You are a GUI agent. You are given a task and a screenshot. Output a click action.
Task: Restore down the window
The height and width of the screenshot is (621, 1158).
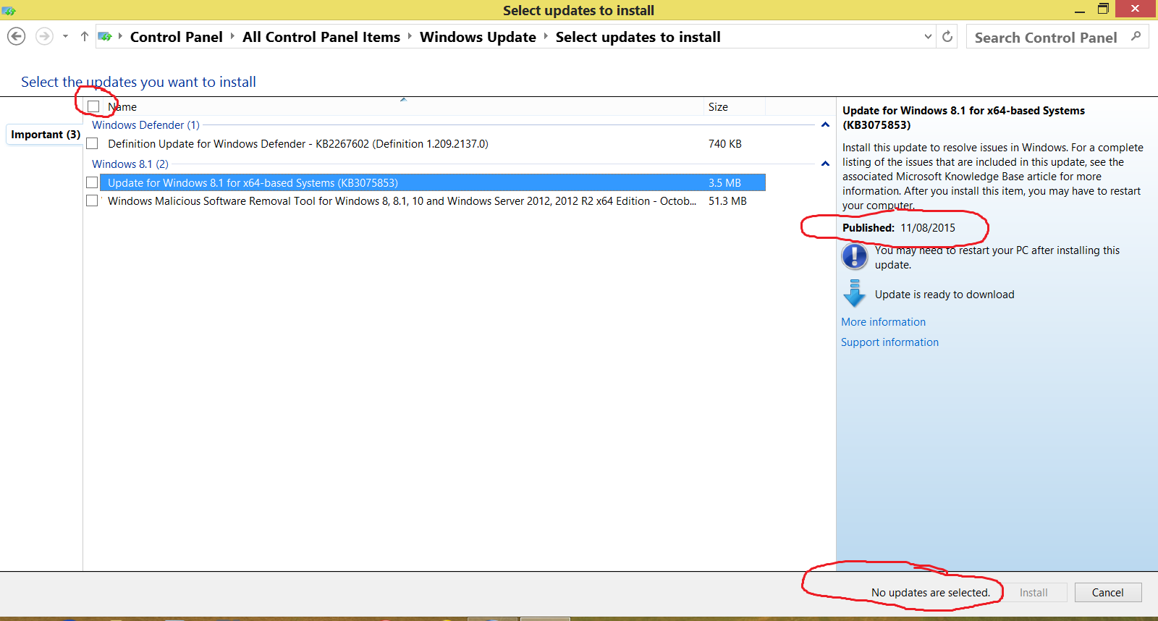pos(1103,9)
